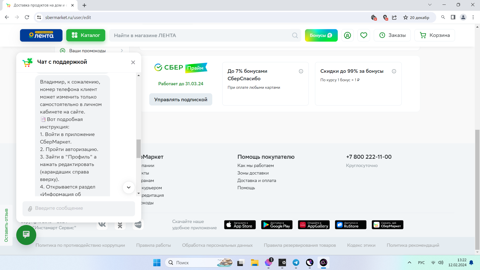Screen dimensions: 480x270
Task: Click Управлять подпиской button
Action: [x=181, y=99]
